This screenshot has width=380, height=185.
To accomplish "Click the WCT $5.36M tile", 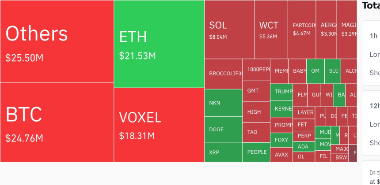I will pos(271,30).
